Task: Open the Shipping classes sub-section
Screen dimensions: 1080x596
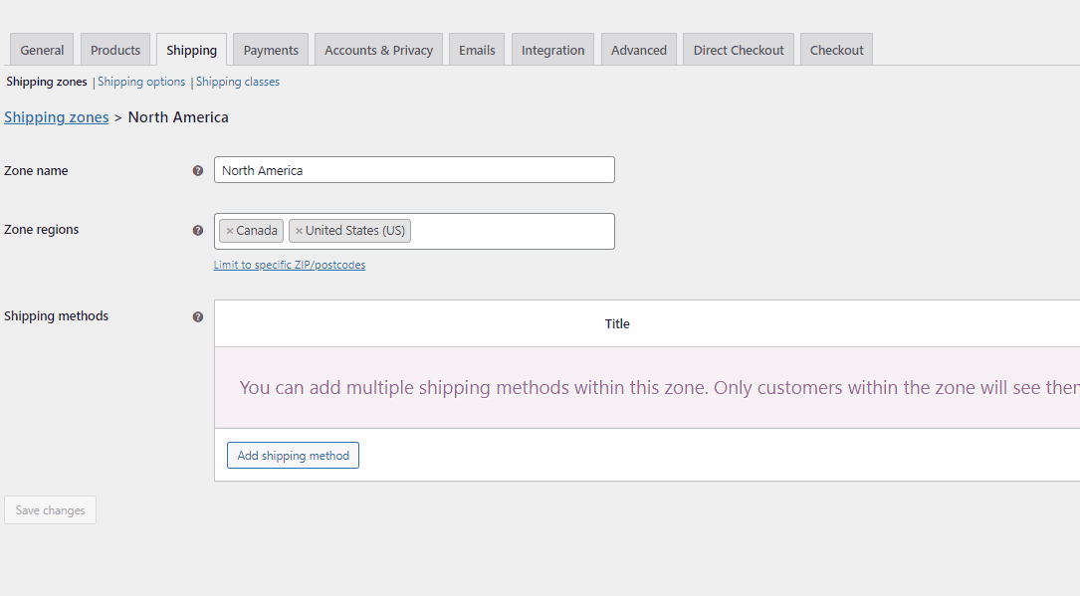Action: tap(238, 82)
